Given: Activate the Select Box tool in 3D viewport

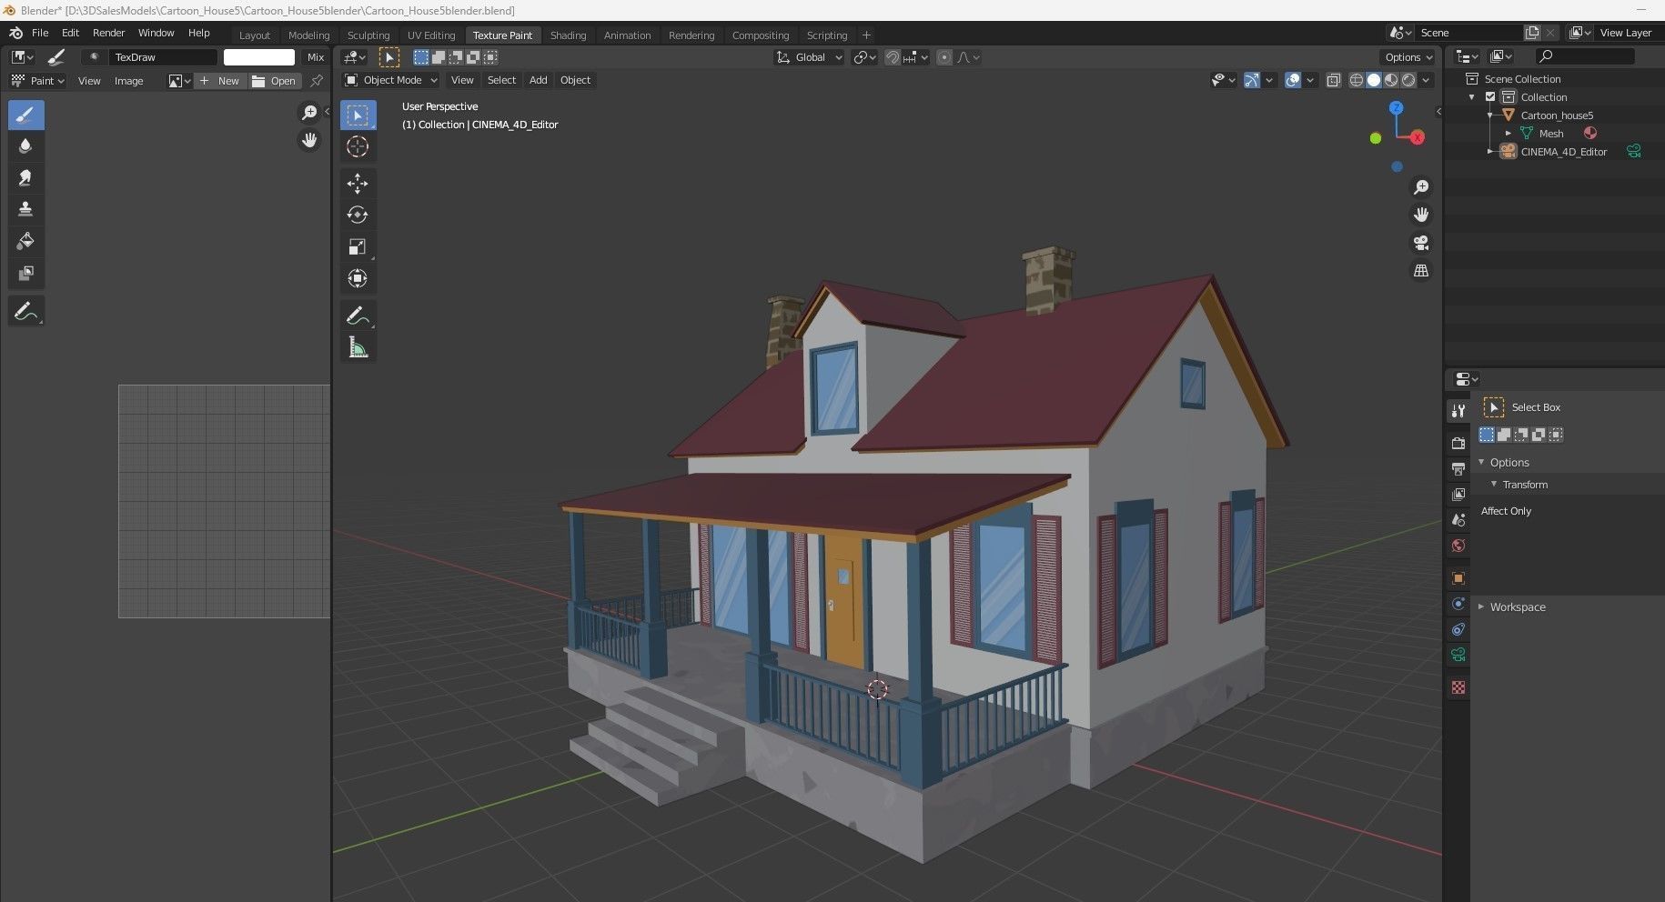Looking at the screenshot, I should pos(358,115).
